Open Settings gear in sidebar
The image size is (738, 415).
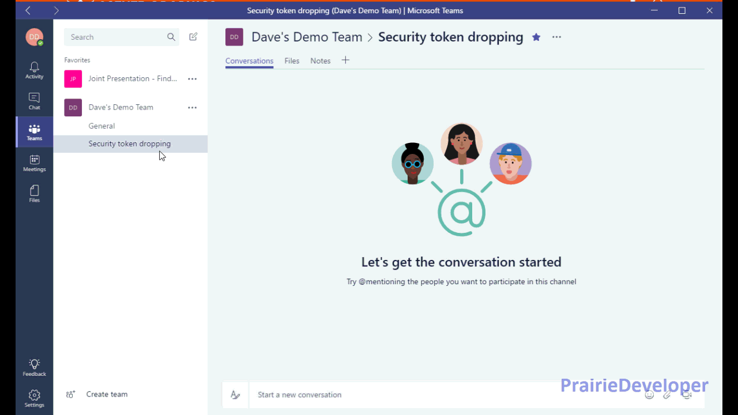pyautogui.click(x=34, y=398)
